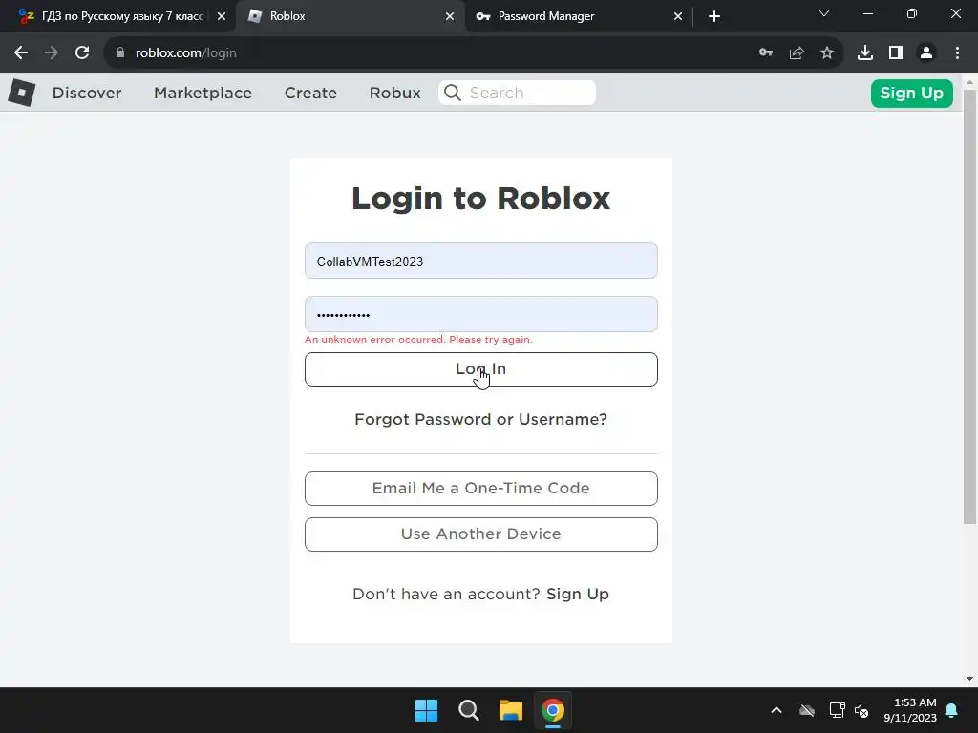Click the Roblox Search field
978x733 pixels.
tap(517, 93)
